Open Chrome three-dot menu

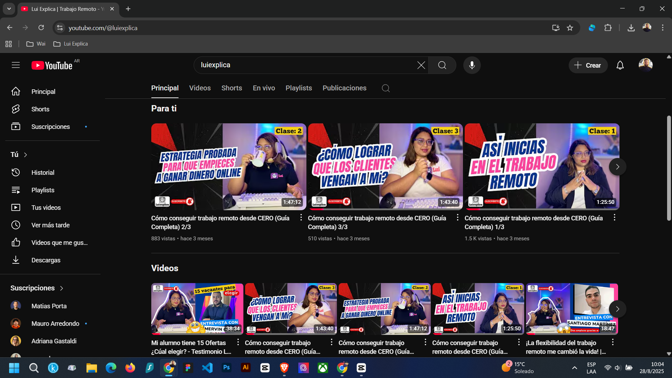[x=663, y=28]
